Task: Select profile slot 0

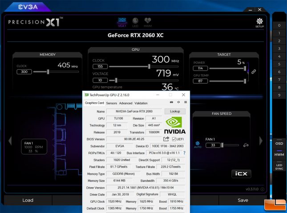Action: click(x=279, y=25)
